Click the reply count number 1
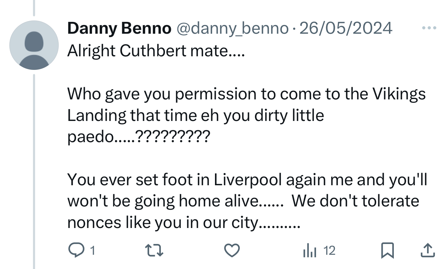 pos(92,250)
